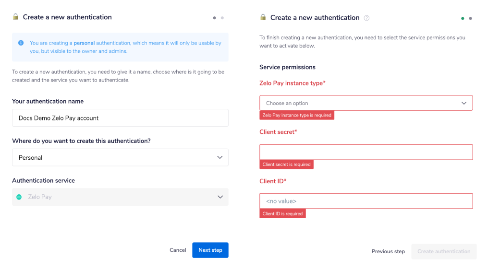488x271 pixels.
Task: Click the Cancel button
Action: [178, 250]
